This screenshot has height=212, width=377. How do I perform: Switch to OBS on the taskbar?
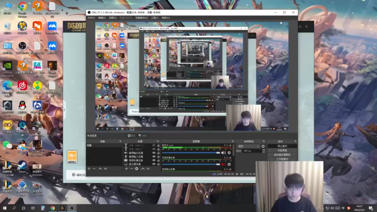[x=72, y=208]
